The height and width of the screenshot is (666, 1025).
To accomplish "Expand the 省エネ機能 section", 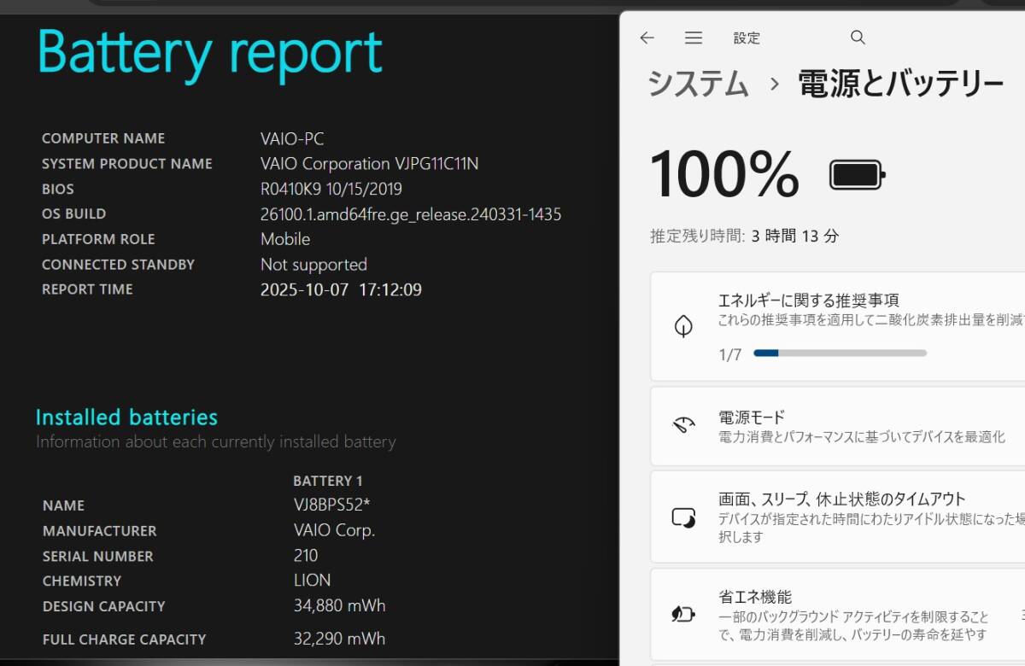I will click(838, 615).
